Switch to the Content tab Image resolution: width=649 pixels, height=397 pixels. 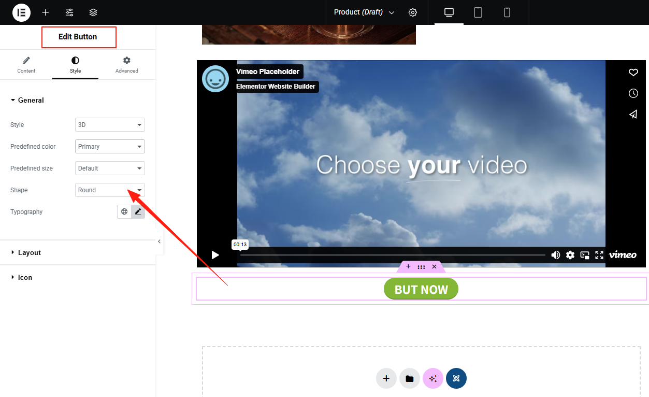(26, 65)
